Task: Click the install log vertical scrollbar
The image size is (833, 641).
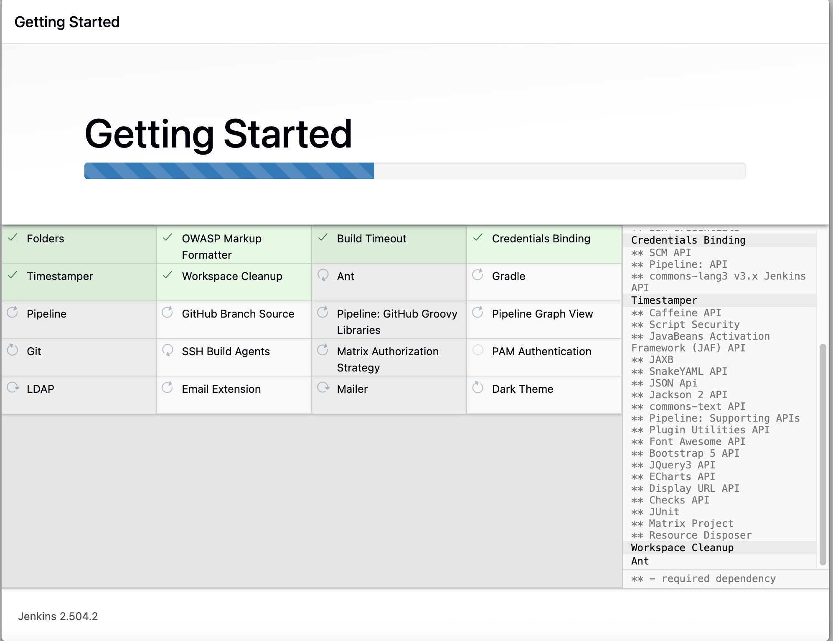Action: (823, 454)
